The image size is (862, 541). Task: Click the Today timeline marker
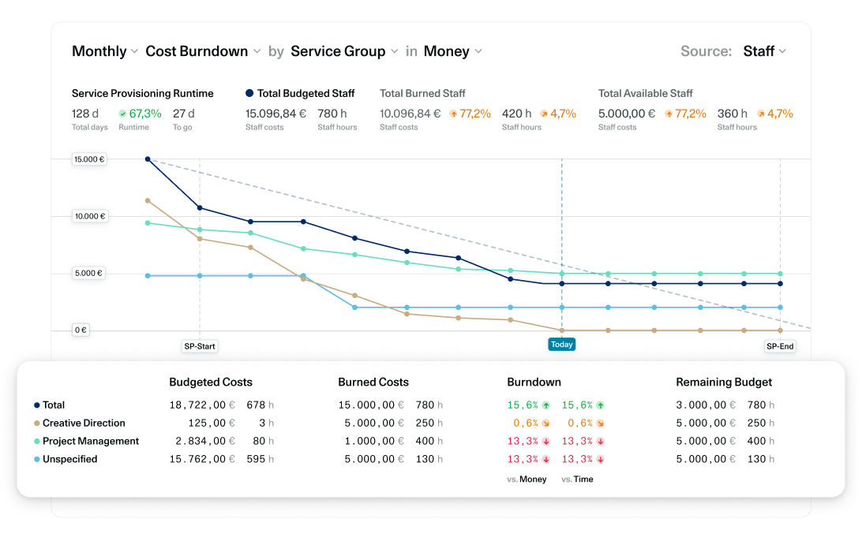pyautogui.click(x=562, y=345)
